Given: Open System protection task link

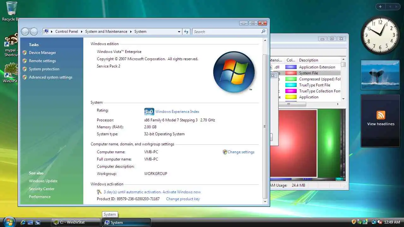Looking at the screenshot, I should tap(44, 69).
